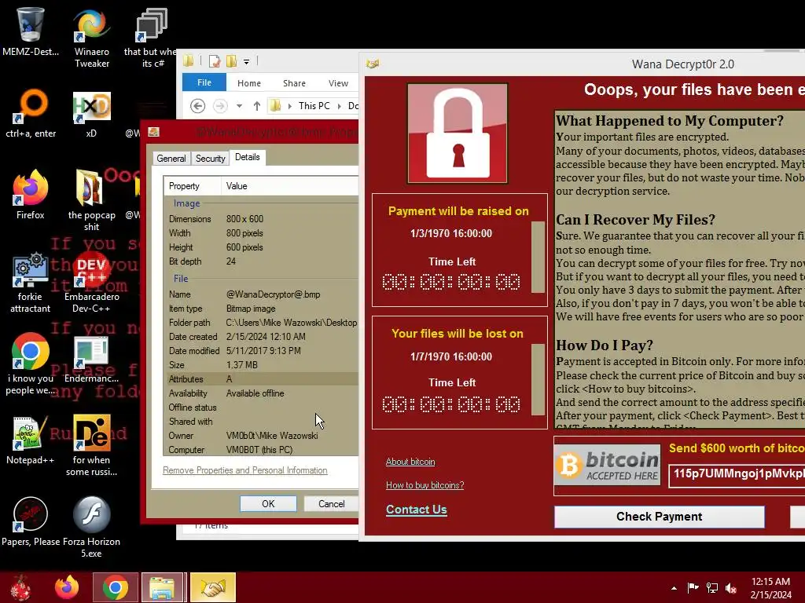
Task: Click the Contact Us link
Action: coord(417,509)
